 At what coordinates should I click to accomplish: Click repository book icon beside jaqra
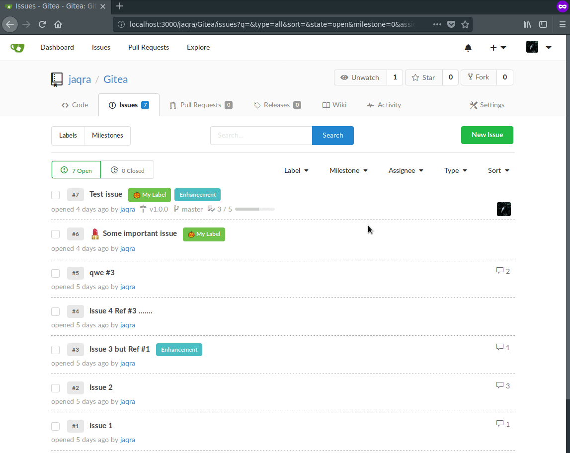57,79
